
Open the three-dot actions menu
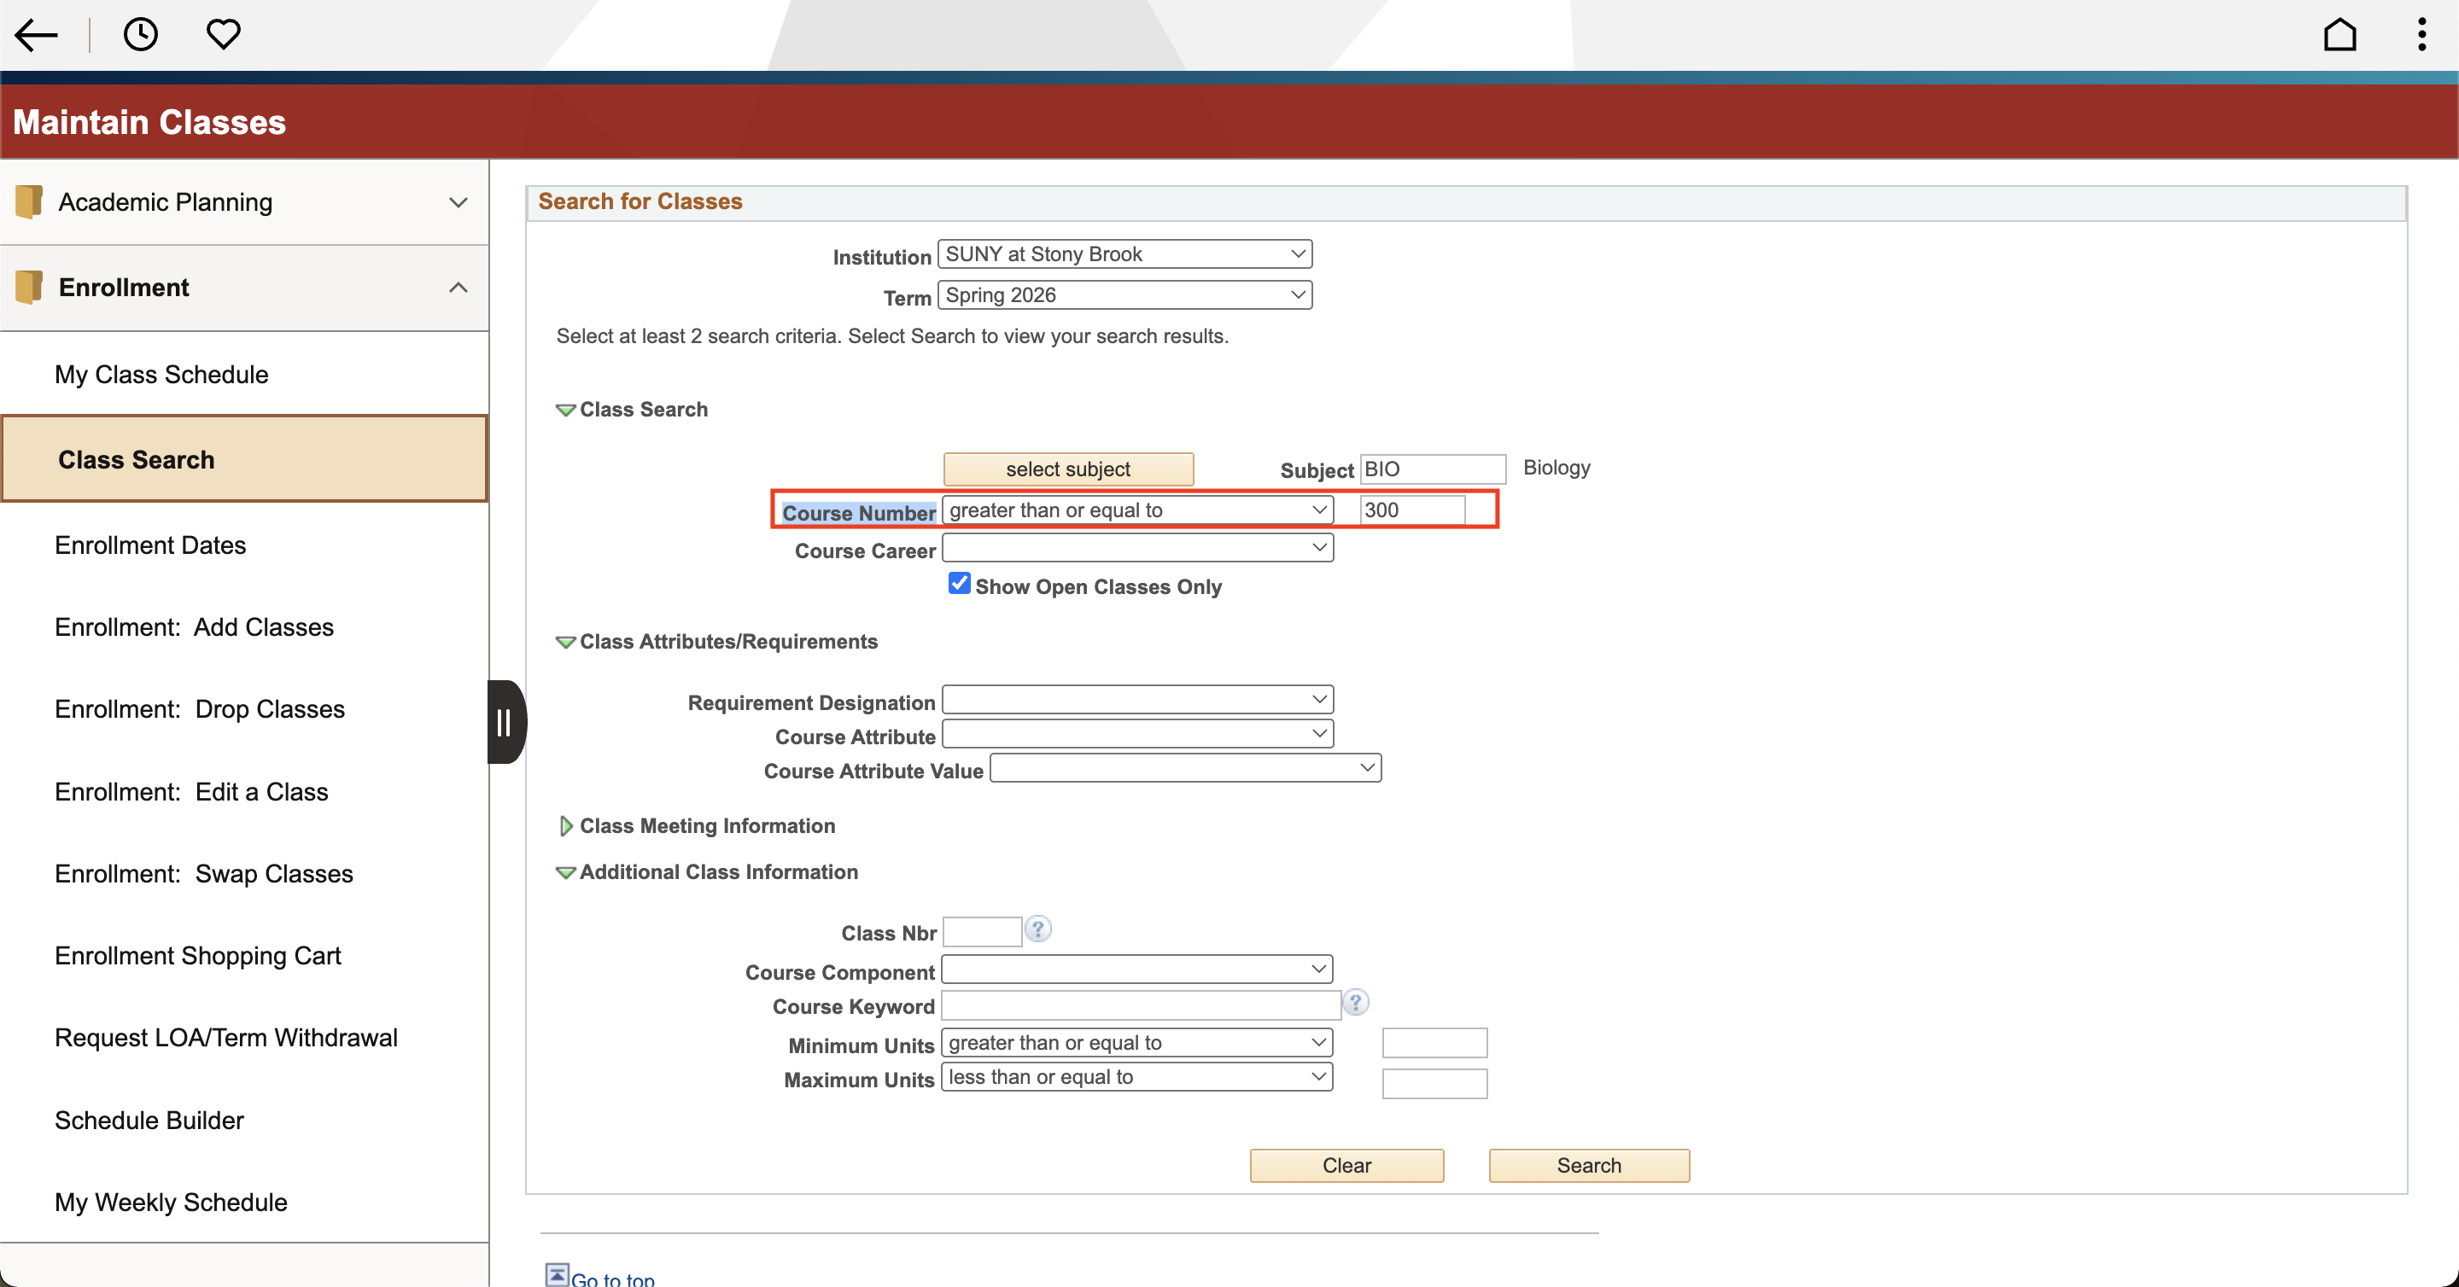2421,34
